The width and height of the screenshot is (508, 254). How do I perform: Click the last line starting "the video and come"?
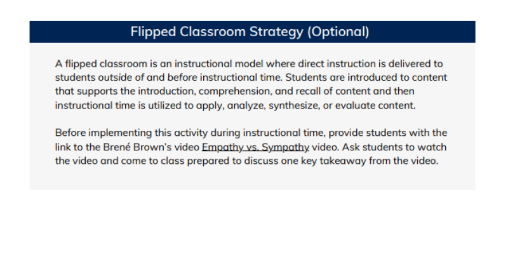246,161
